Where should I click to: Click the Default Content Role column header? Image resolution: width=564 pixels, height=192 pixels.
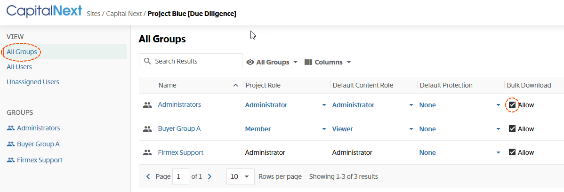click(363, 85)
